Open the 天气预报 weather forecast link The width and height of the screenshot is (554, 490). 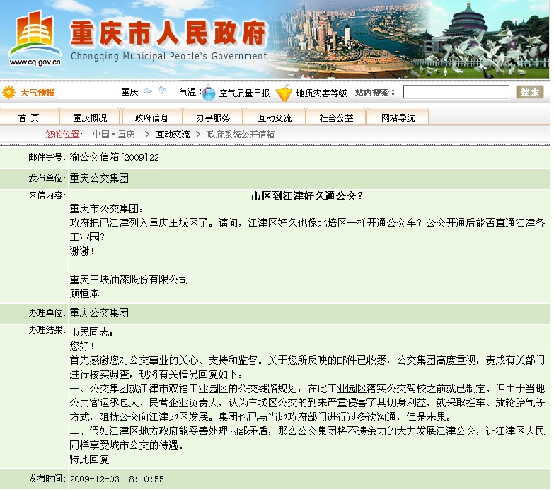pos(37,93)
